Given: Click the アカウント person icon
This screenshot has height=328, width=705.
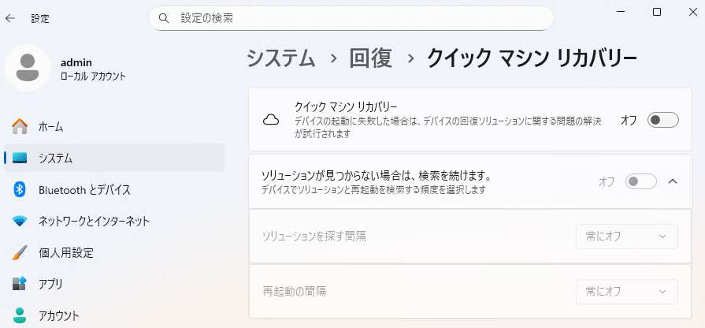Looking at the screenshot, I should pyautogui.click(x=20, y=315).
